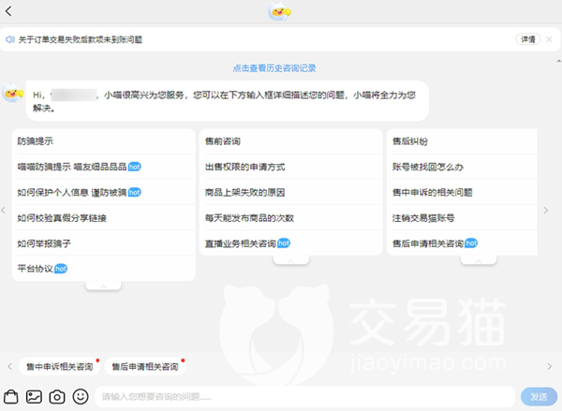
Task: Click the cat mascot logo at top
Action: point(280,11)
